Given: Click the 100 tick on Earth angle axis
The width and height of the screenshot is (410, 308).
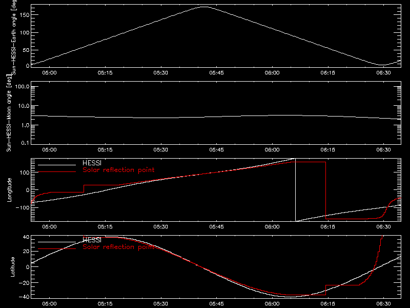Looking at the screenshot, I should point(25,32).
